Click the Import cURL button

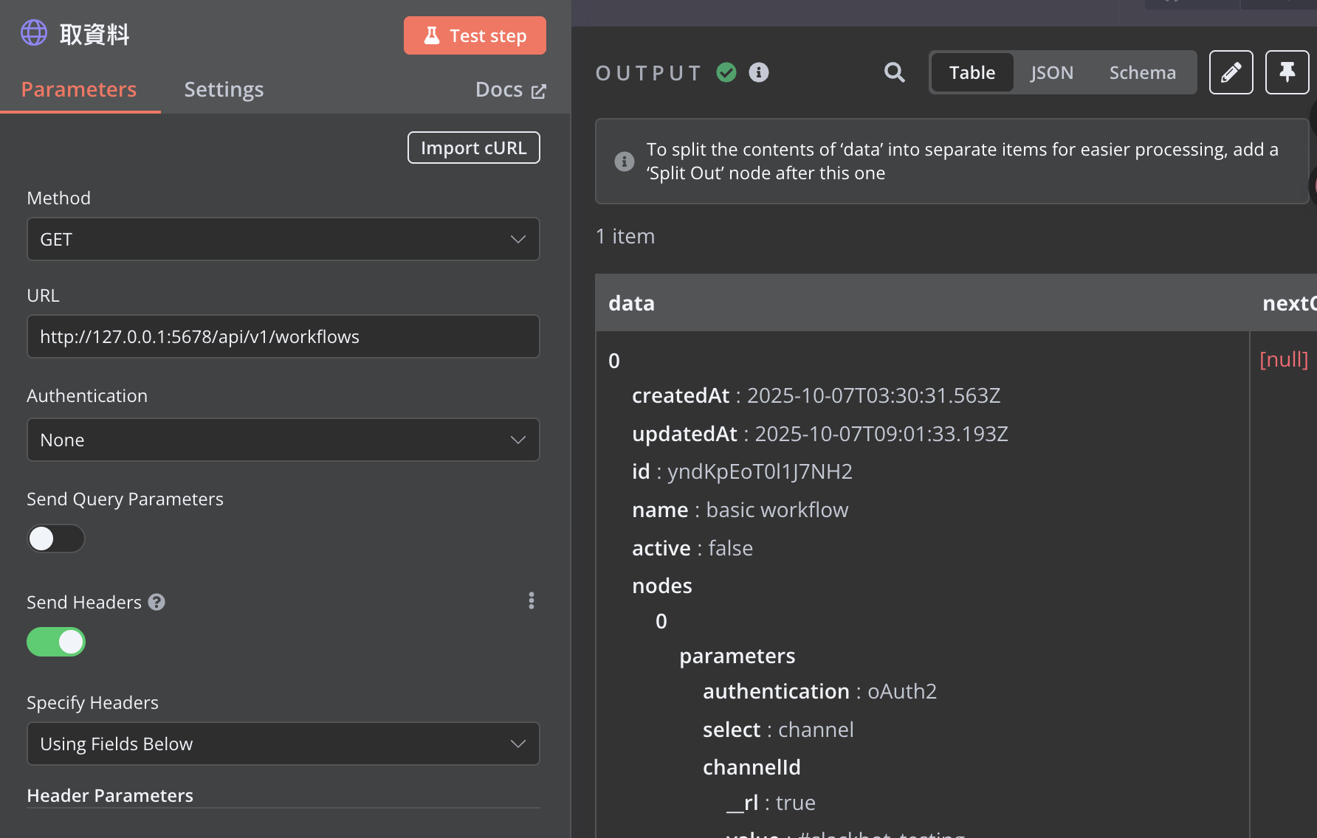coord(473,148)
